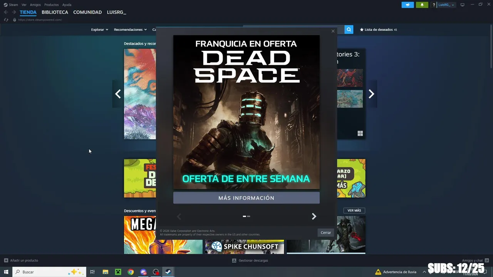This screenshot has height=277, width=493.
Task: Reload the store page
Action: pyautogui.click(x=6, y=20)
